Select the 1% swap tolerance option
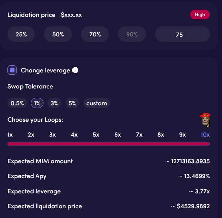The image size is (222, 218). 37,103
